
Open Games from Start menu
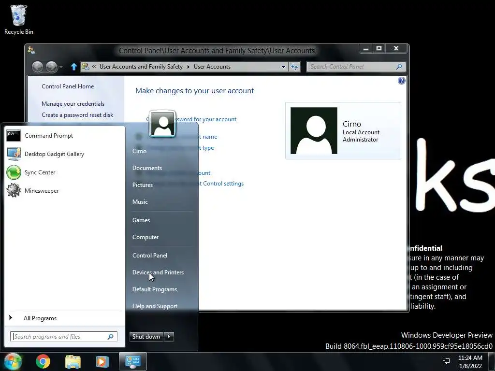tap(141, 220)
